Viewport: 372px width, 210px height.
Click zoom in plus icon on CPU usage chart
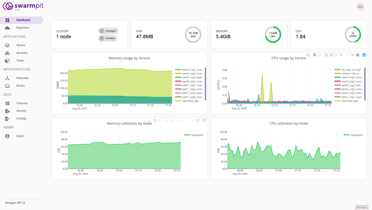pyautogui.click(x=326, y=55)
